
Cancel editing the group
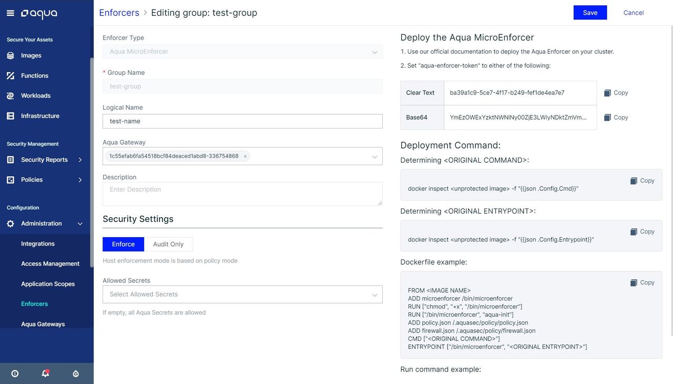pyautogui.click(x=633, y=13)
